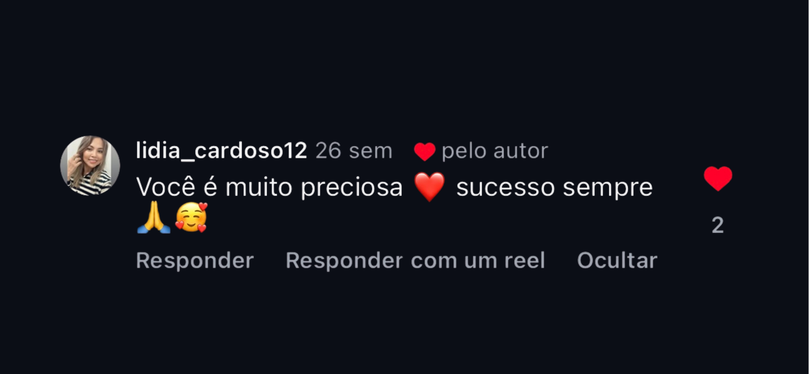Click the folded hands prayer emoji
The height and width of the screenshot is (374, 809).
(x=153, y=217)
